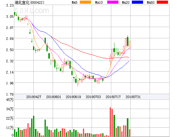
Task: Click the 20180601 date label
Action: 54,97
